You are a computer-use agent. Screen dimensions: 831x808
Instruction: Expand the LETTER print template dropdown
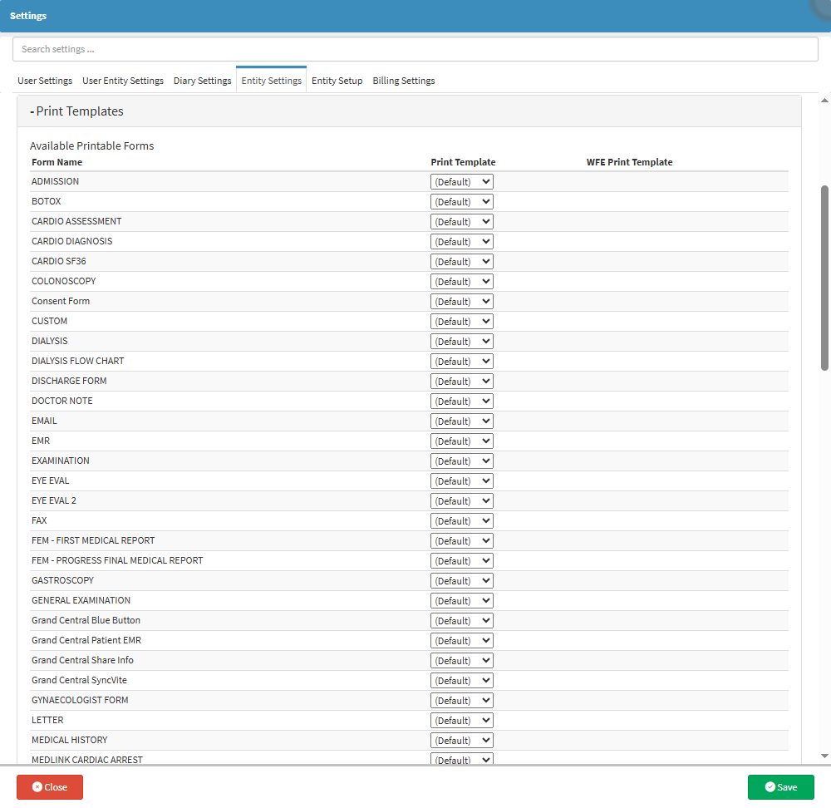click(461, 721)
